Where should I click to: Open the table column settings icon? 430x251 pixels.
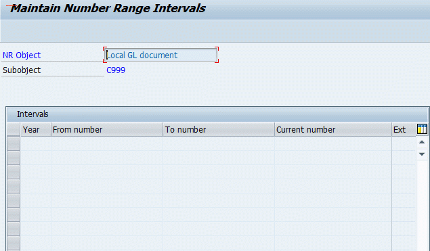422,129
